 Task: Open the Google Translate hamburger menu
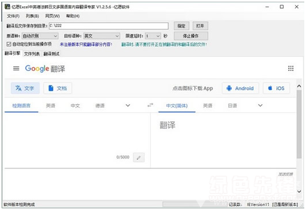pyautogui.click(x=16, y=69)
